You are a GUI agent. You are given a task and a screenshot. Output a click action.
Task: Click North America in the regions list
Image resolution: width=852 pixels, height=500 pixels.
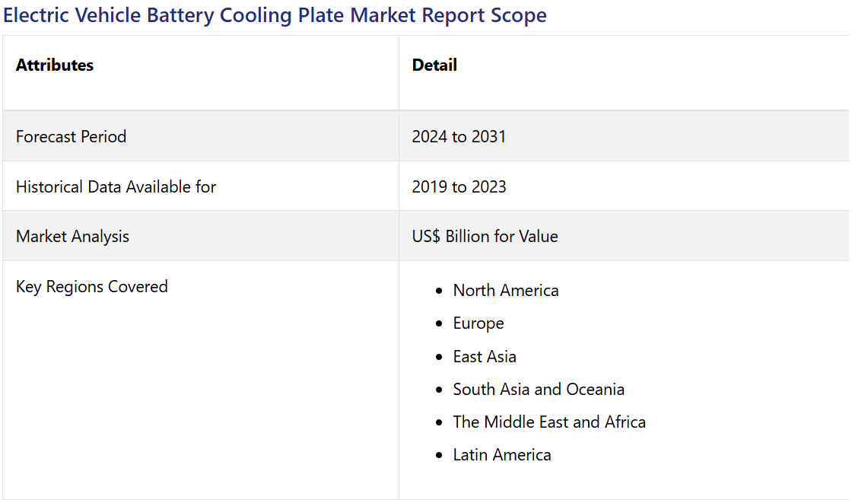[x=506, y=291]
